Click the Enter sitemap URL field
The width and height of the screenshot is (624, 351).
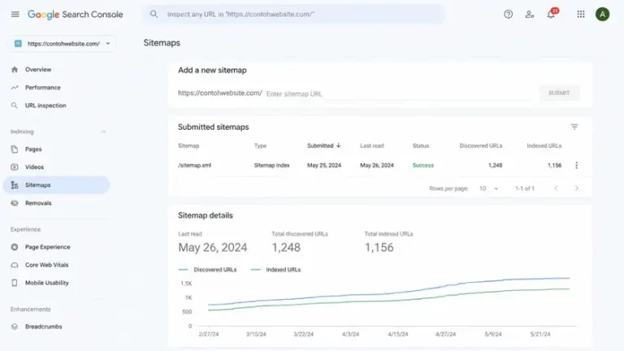[399, 94]
